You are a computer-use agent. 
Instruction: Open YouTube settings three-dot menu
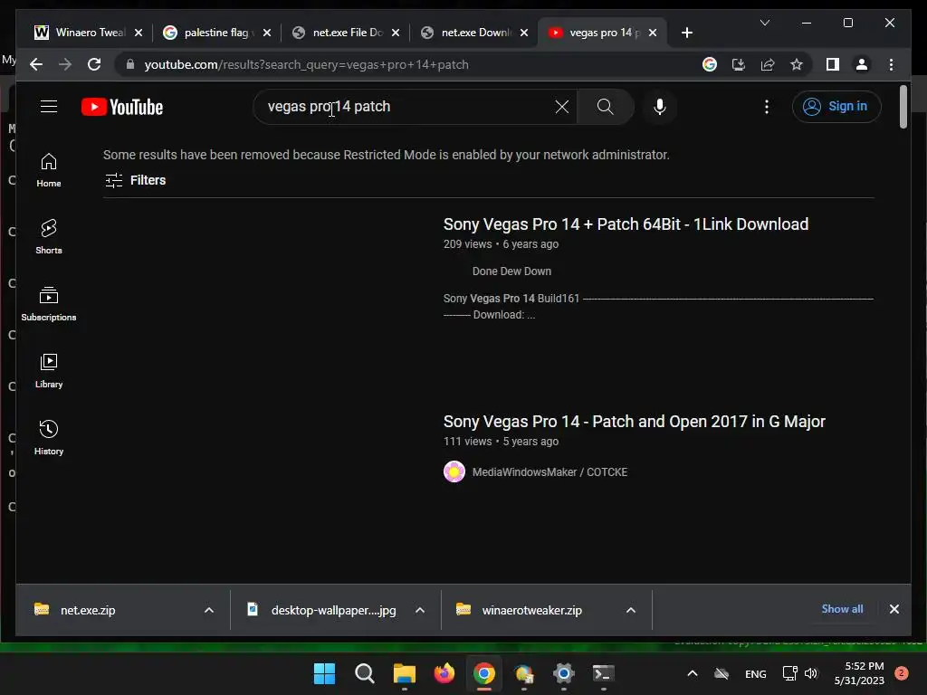click(x=766, y=107)
